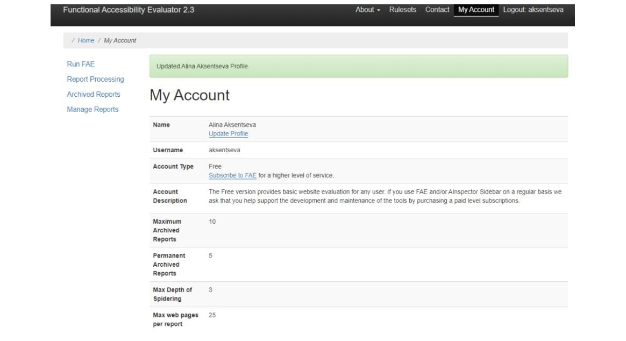
Task: Follow the Subscribe to FAE link
Action: [232, 175]
